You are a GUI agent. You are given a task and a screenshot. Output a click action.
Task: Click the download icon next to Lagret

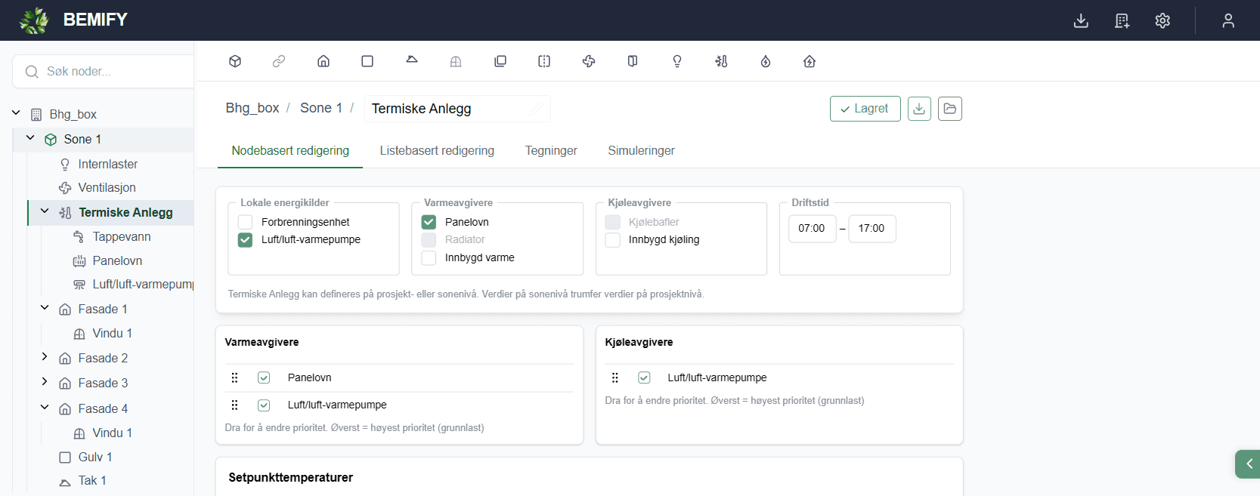coord(919,109)
